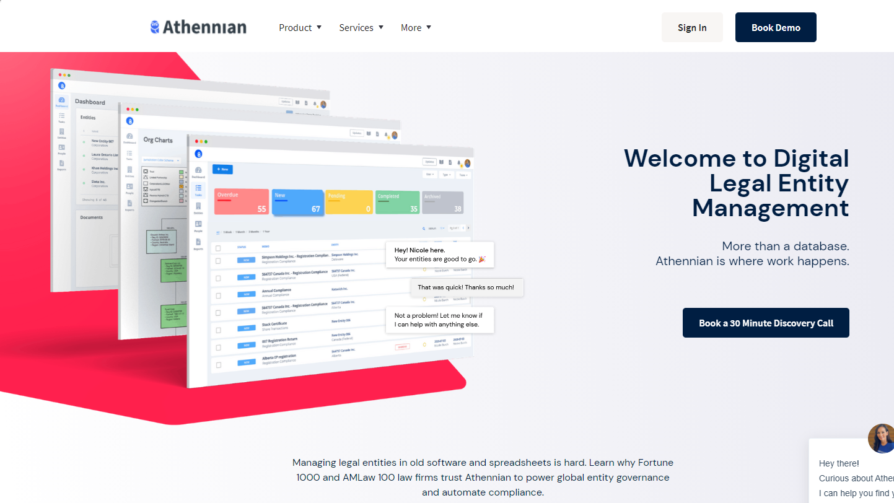Check the select-all checkbox in the task table header

pyautogui.click(x=217, y=248)
